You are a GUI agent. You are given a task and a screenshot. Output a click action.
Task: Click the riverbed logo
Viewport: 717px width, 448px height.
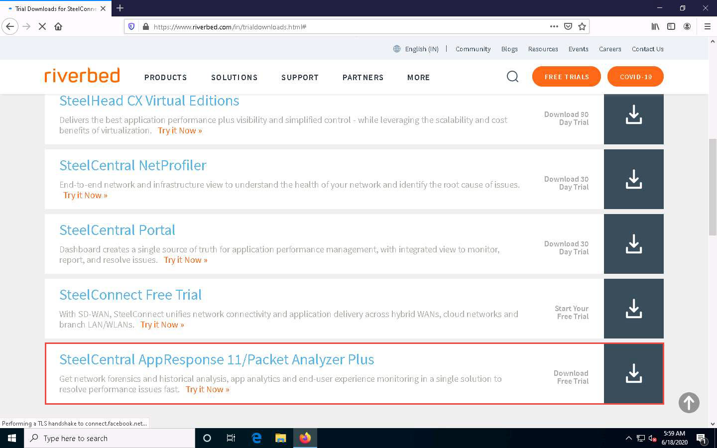pos(82,75)
